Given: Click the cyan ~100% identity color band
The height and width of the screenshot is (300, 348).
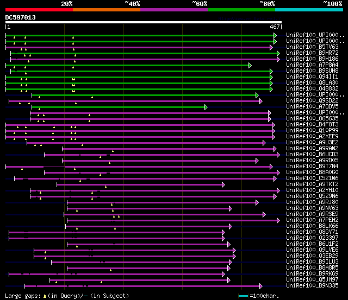Looking at the screenshot, I should pos(309,10).
